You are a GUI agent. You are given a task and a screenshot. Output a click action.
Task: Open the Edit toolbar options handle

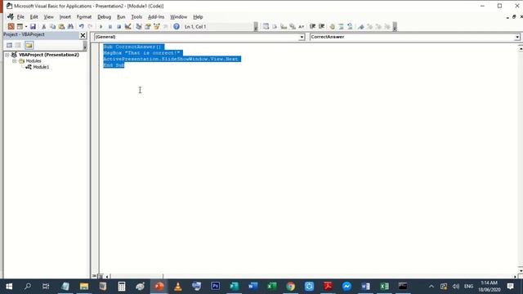coord(395,27)
